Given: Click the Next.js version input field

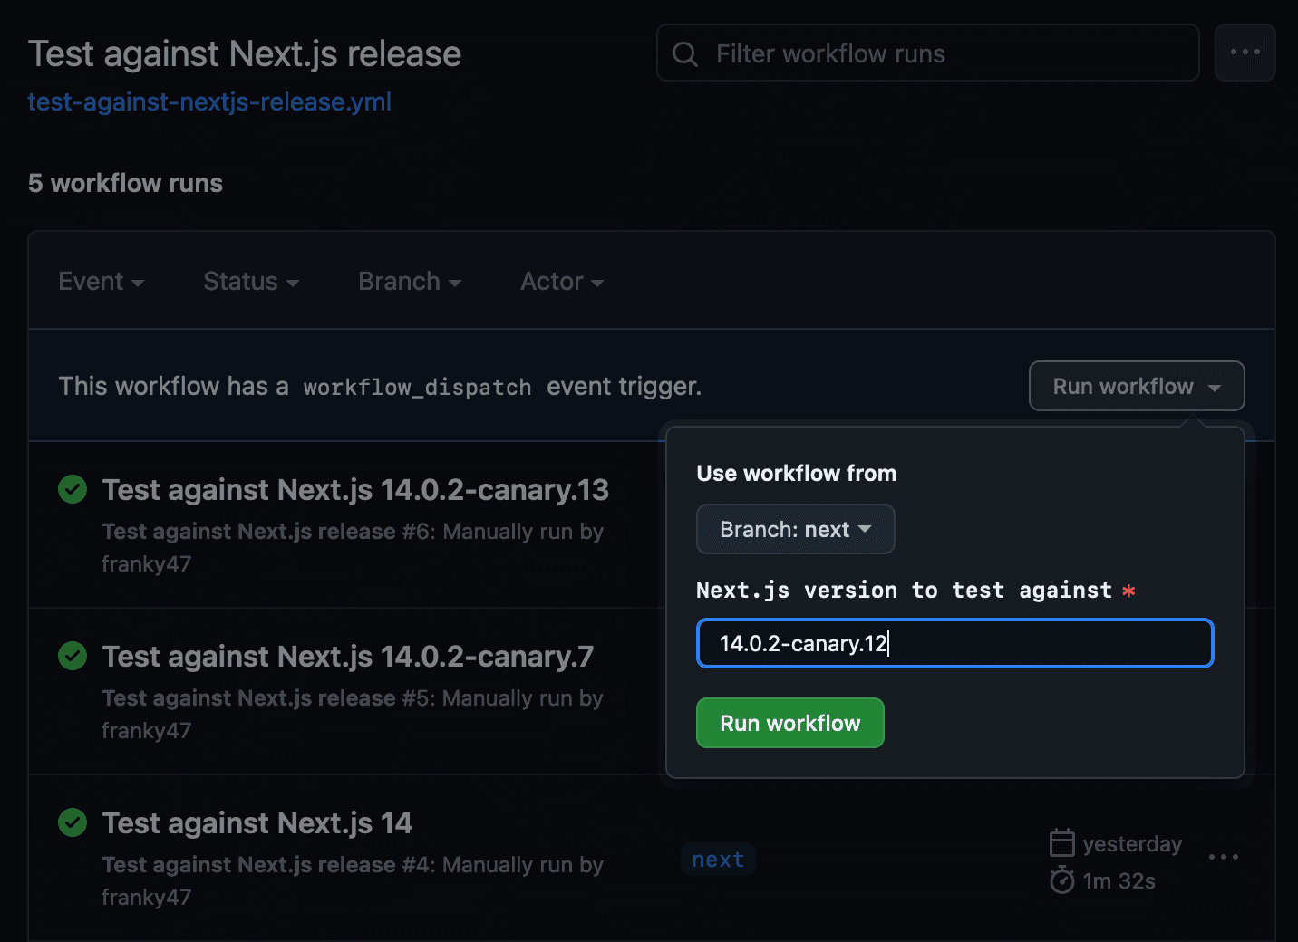Looking at the screenshot, I should pyautogui.click(x=954, y=643).
